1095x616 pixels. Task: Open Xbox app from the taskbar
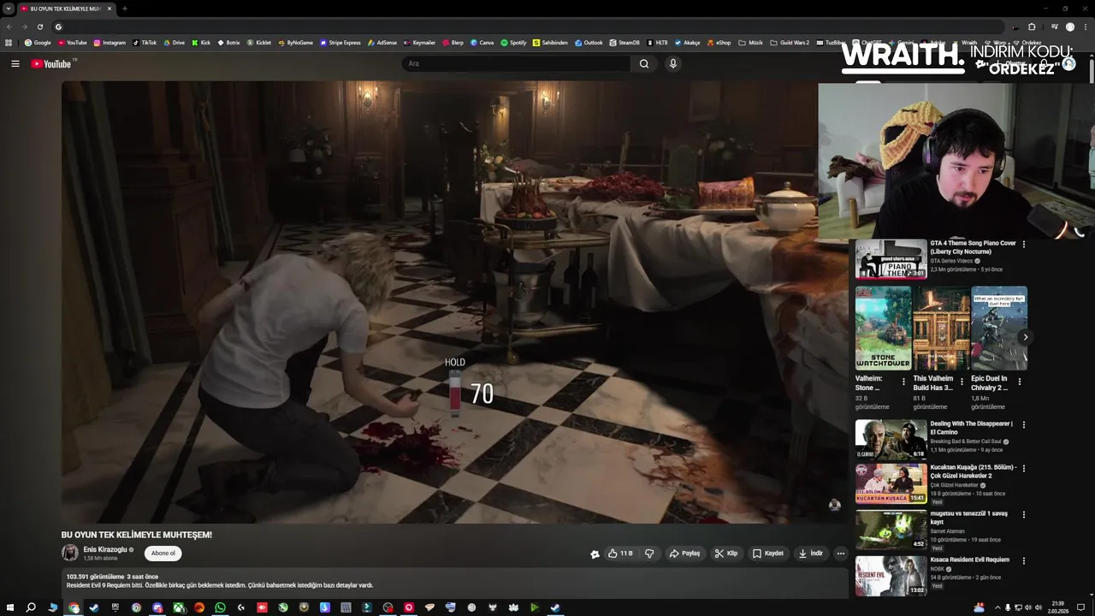(x=178, y=607)
